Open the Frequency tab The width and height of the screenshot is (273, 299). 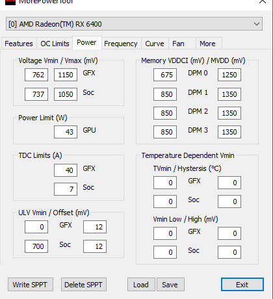click(121, 44)
